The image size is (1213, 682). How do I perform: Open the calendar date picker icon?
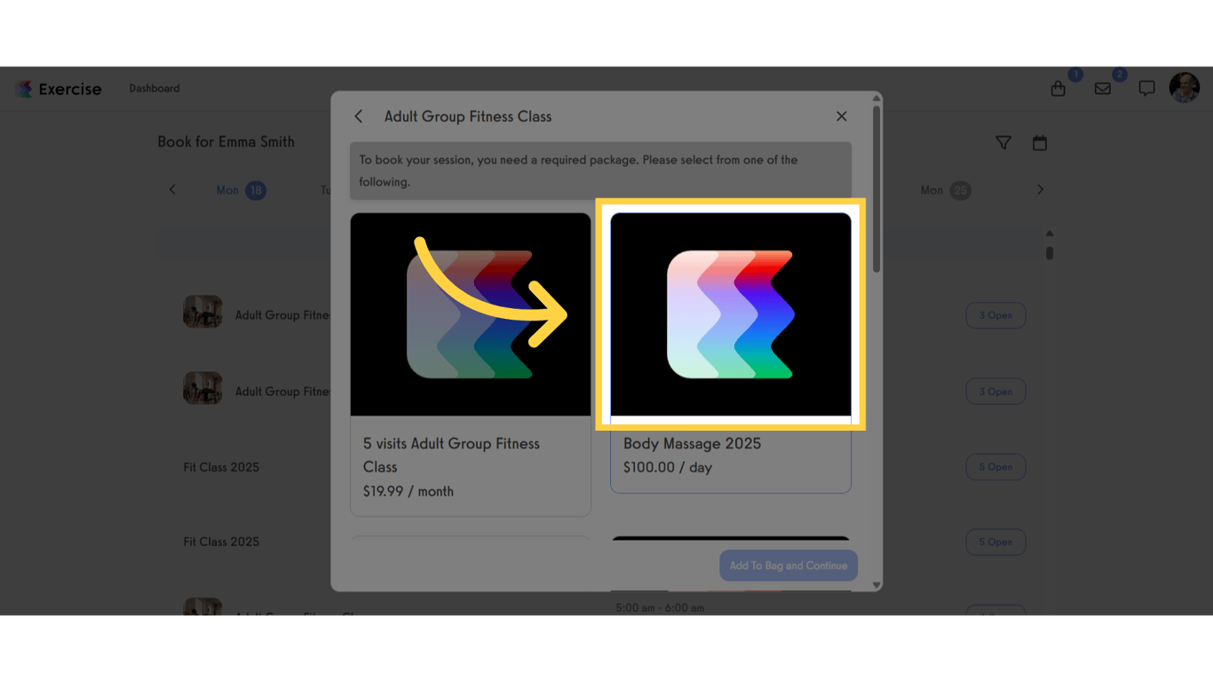click(1040, 142)
